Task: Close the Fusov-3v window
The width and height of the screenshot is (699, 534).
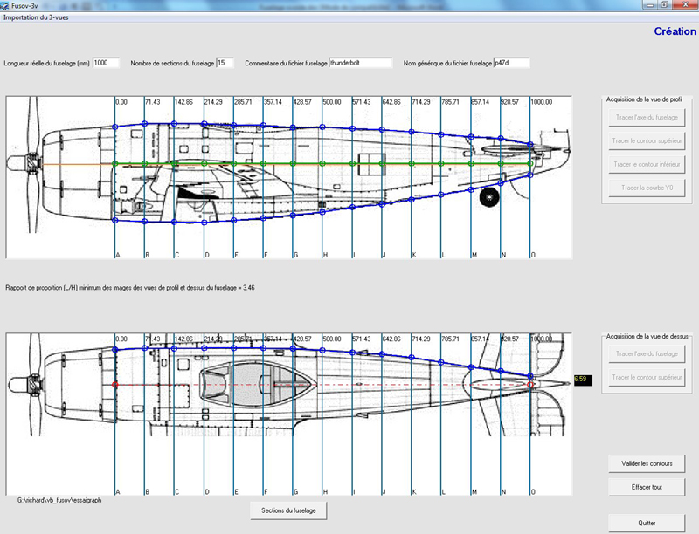Action: pos(685,4)
